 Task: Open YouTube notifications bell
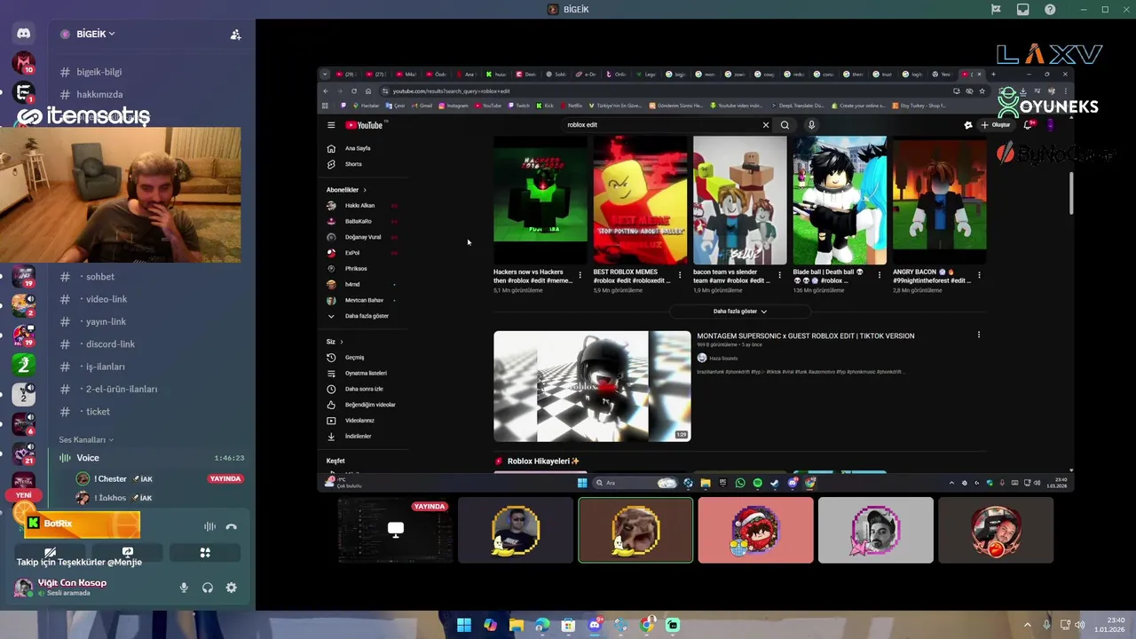point(1028,125)
